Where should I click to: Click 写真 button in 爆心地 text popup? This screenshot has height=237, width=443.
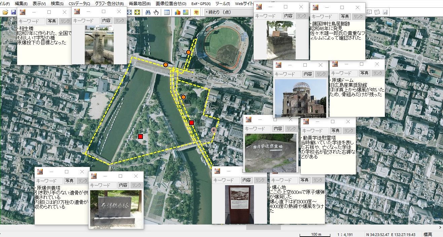click(304, 180)
